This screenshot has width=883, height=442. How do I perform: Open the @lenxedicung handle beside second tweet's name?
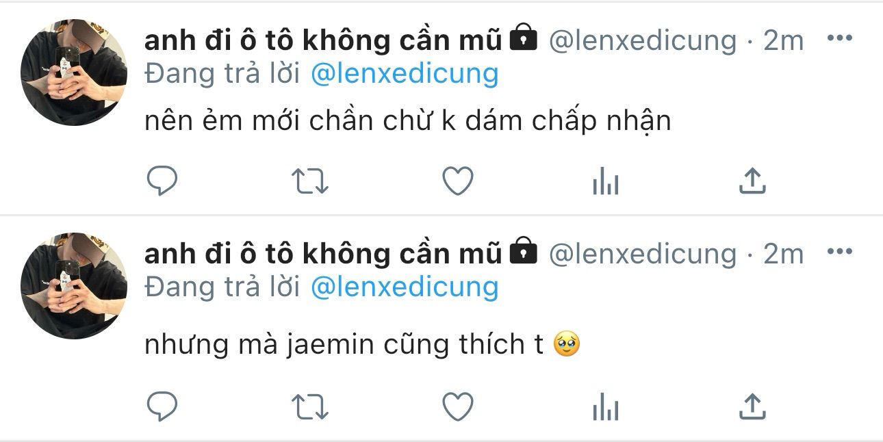pos(643,254)
